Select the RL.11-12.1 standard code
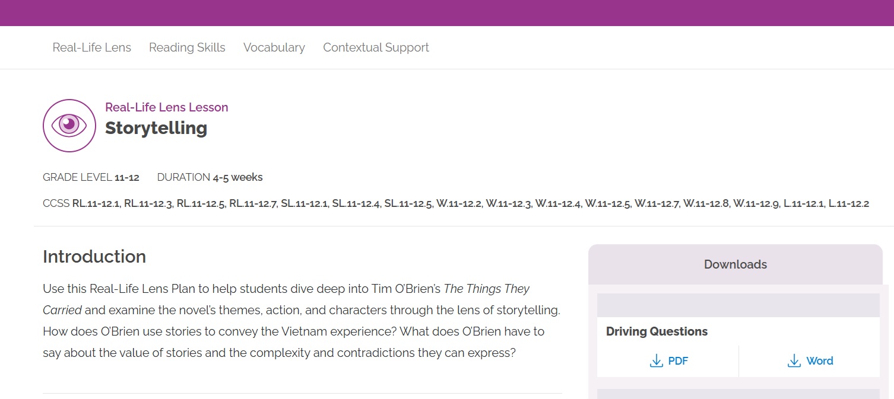The image size is (894, 399). (x=96, y=204)
